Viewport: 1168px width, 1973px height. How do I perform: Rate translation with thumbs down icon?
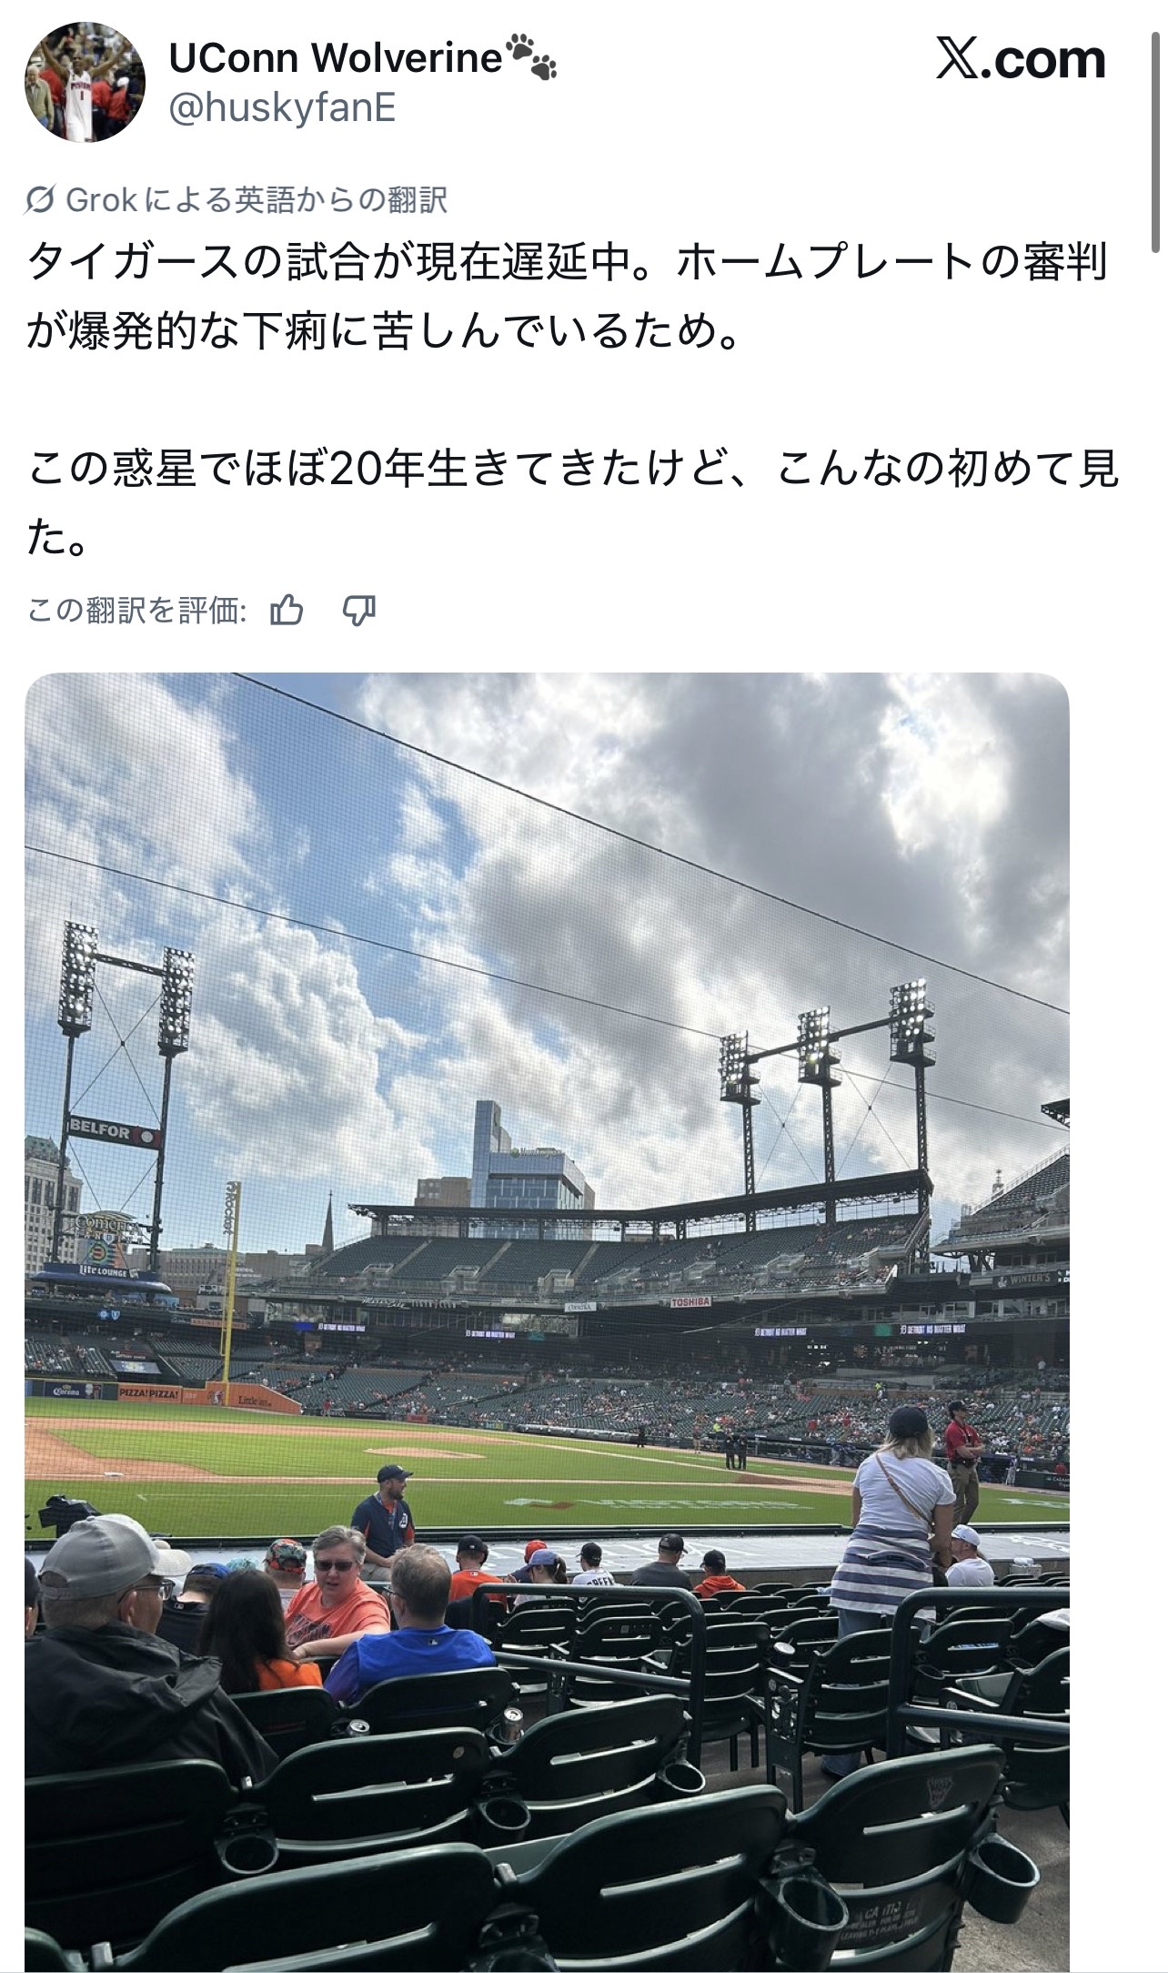[358, 611]
